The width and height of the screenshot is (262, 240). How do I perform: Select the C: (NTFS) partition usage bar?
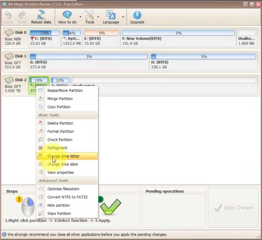[x=44, y=33]
